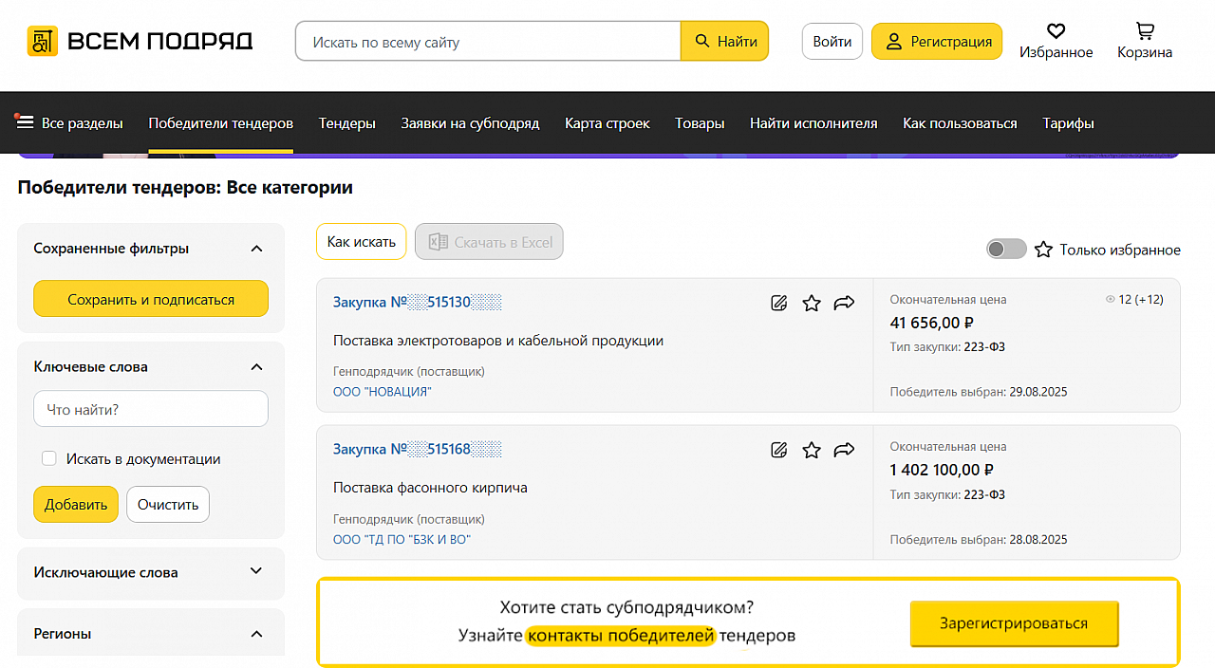
Task: Click the Что найти? keyword input field
Action: (151, 410)
